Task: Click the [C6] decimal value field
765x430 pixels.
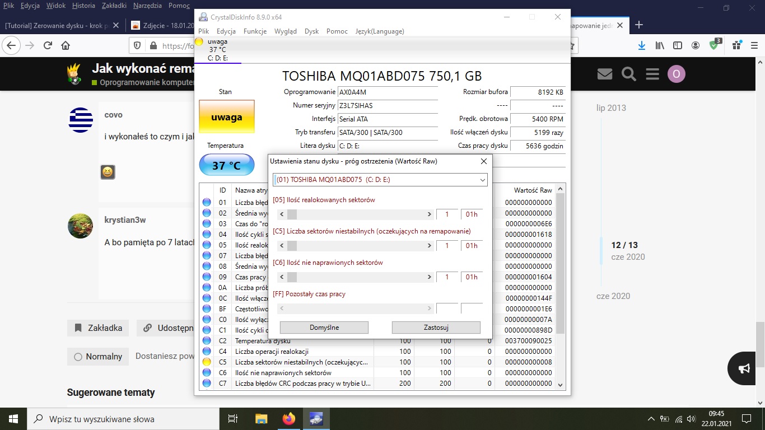Action: 447,277
